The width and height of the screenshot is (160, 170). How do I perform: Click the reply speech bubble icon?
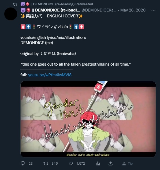[23, 163]
